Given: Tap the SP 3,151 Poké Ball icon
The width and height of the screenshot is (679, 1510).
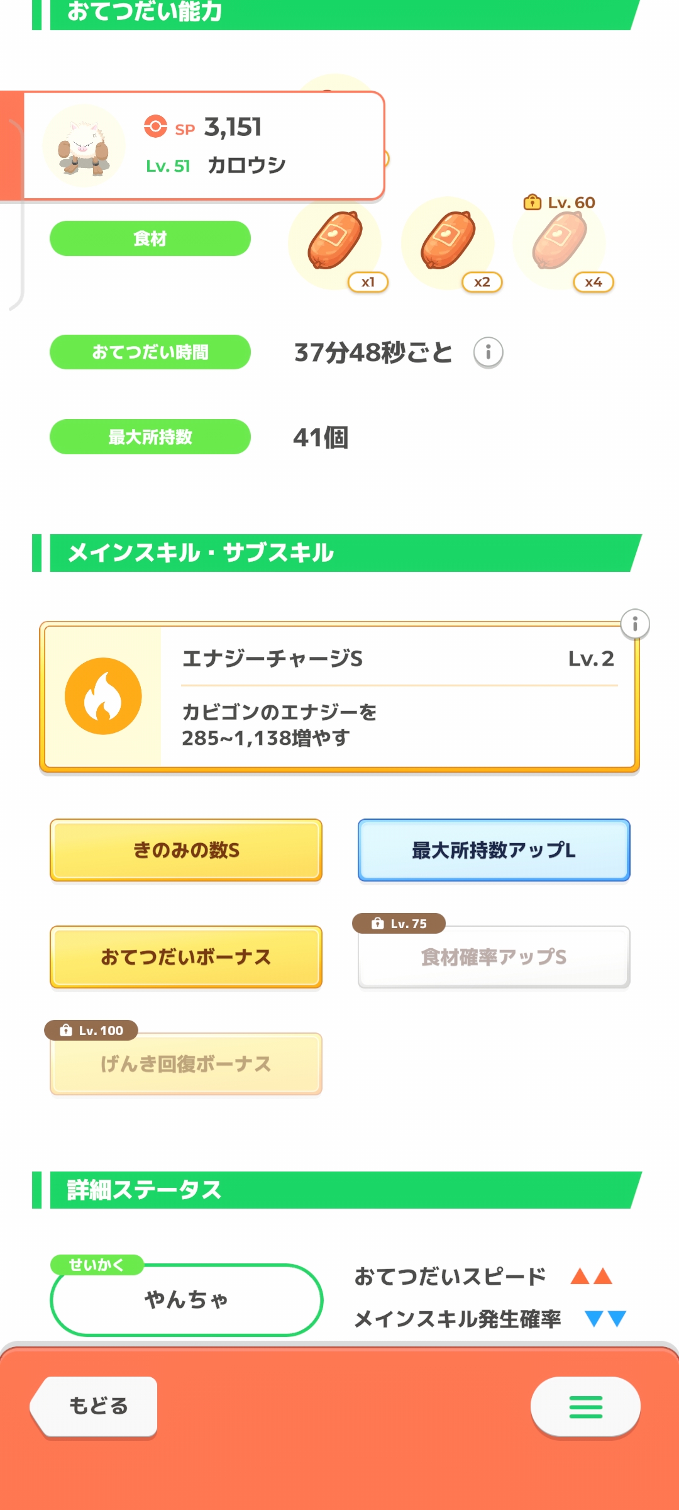Looking at the screenshot, I should click(x=155, y=126).
